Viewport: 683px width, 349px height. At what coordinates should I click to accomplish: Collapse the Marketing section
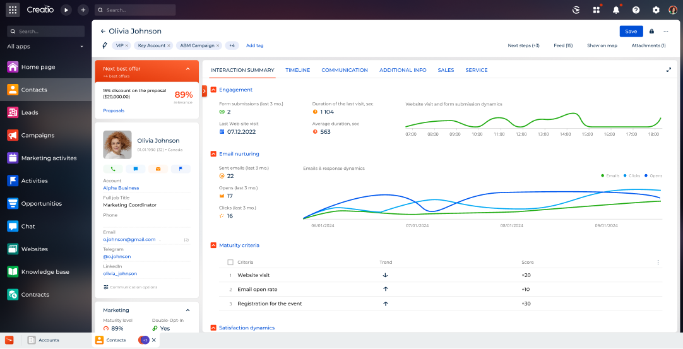click(x=187, y=311)
